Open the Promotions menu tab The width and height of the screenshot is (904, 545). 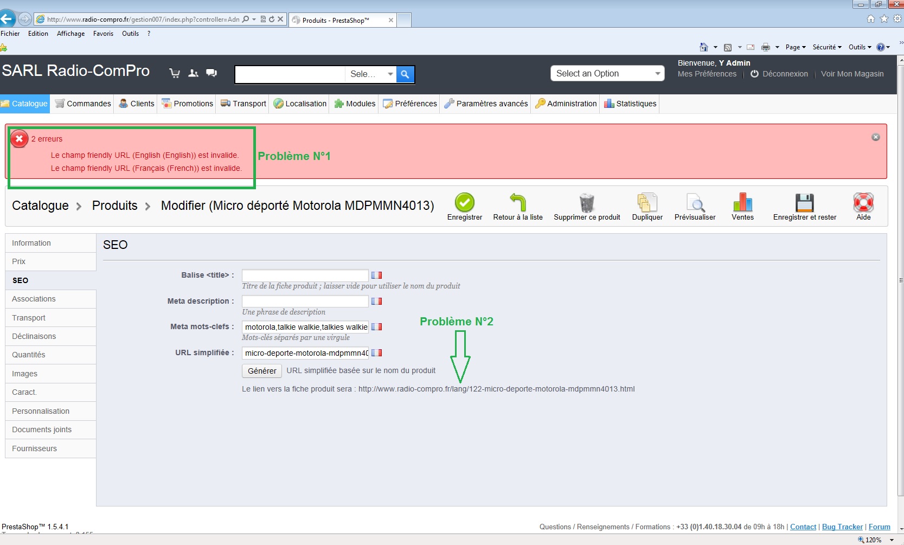[x=188, y=104]
